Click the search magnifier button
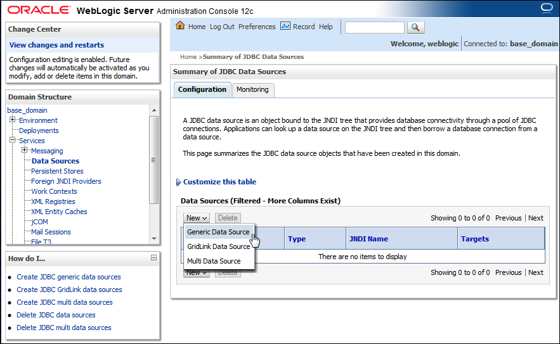This screenshot has width=560, height=344. (415, 27)
